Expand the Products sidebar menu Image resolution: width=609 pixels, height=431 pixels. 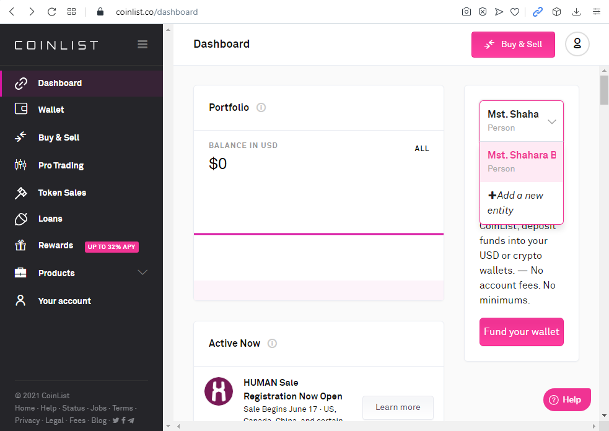142,273
